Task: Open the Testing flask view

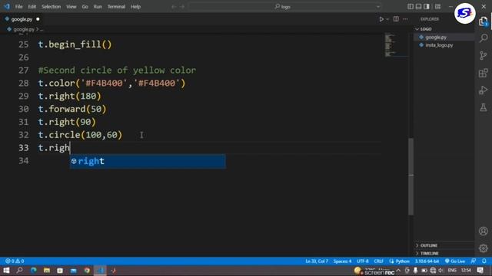Action: (x=484, y=107)
